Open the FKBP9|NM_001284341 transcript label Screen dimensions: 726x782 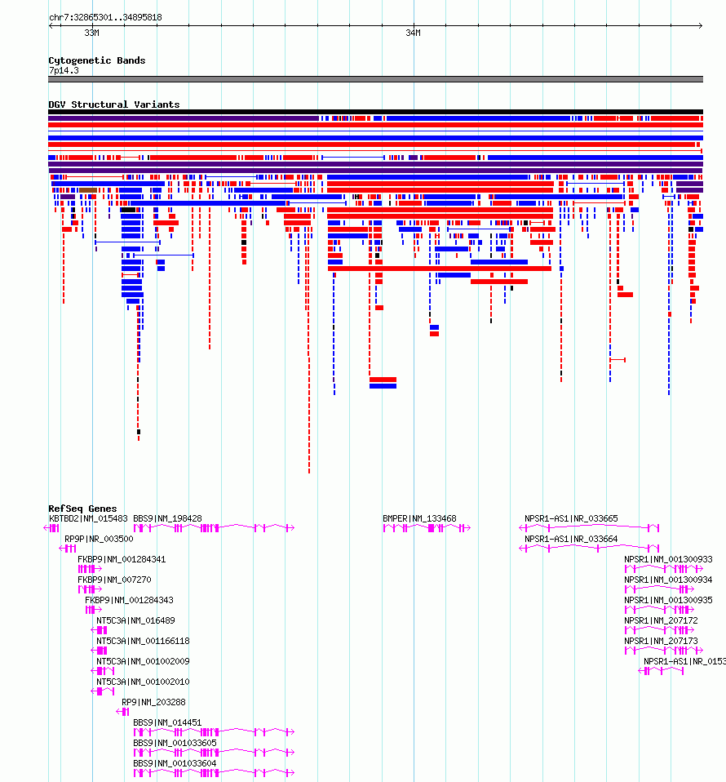pyautogui.click(x=122, y=560)
